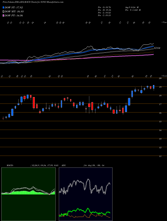
Task: Click the Pre H: 19.16 value
Action: point(105,10)
